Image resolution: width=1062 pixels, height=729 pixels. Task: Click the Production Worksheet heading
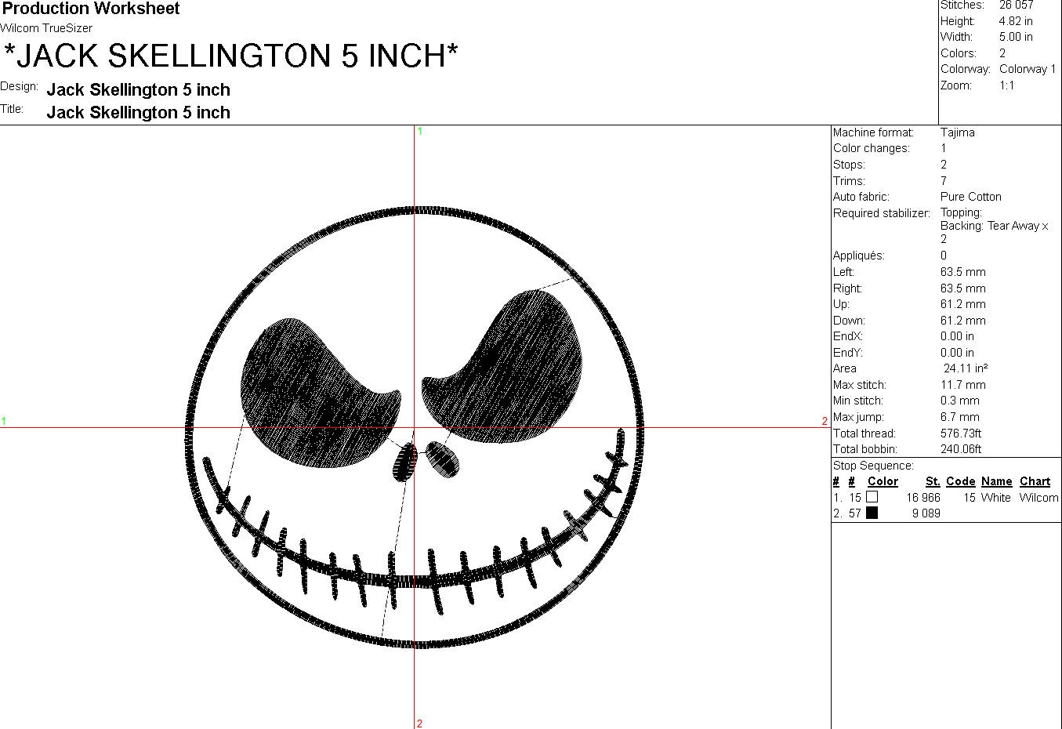point(89,9)
